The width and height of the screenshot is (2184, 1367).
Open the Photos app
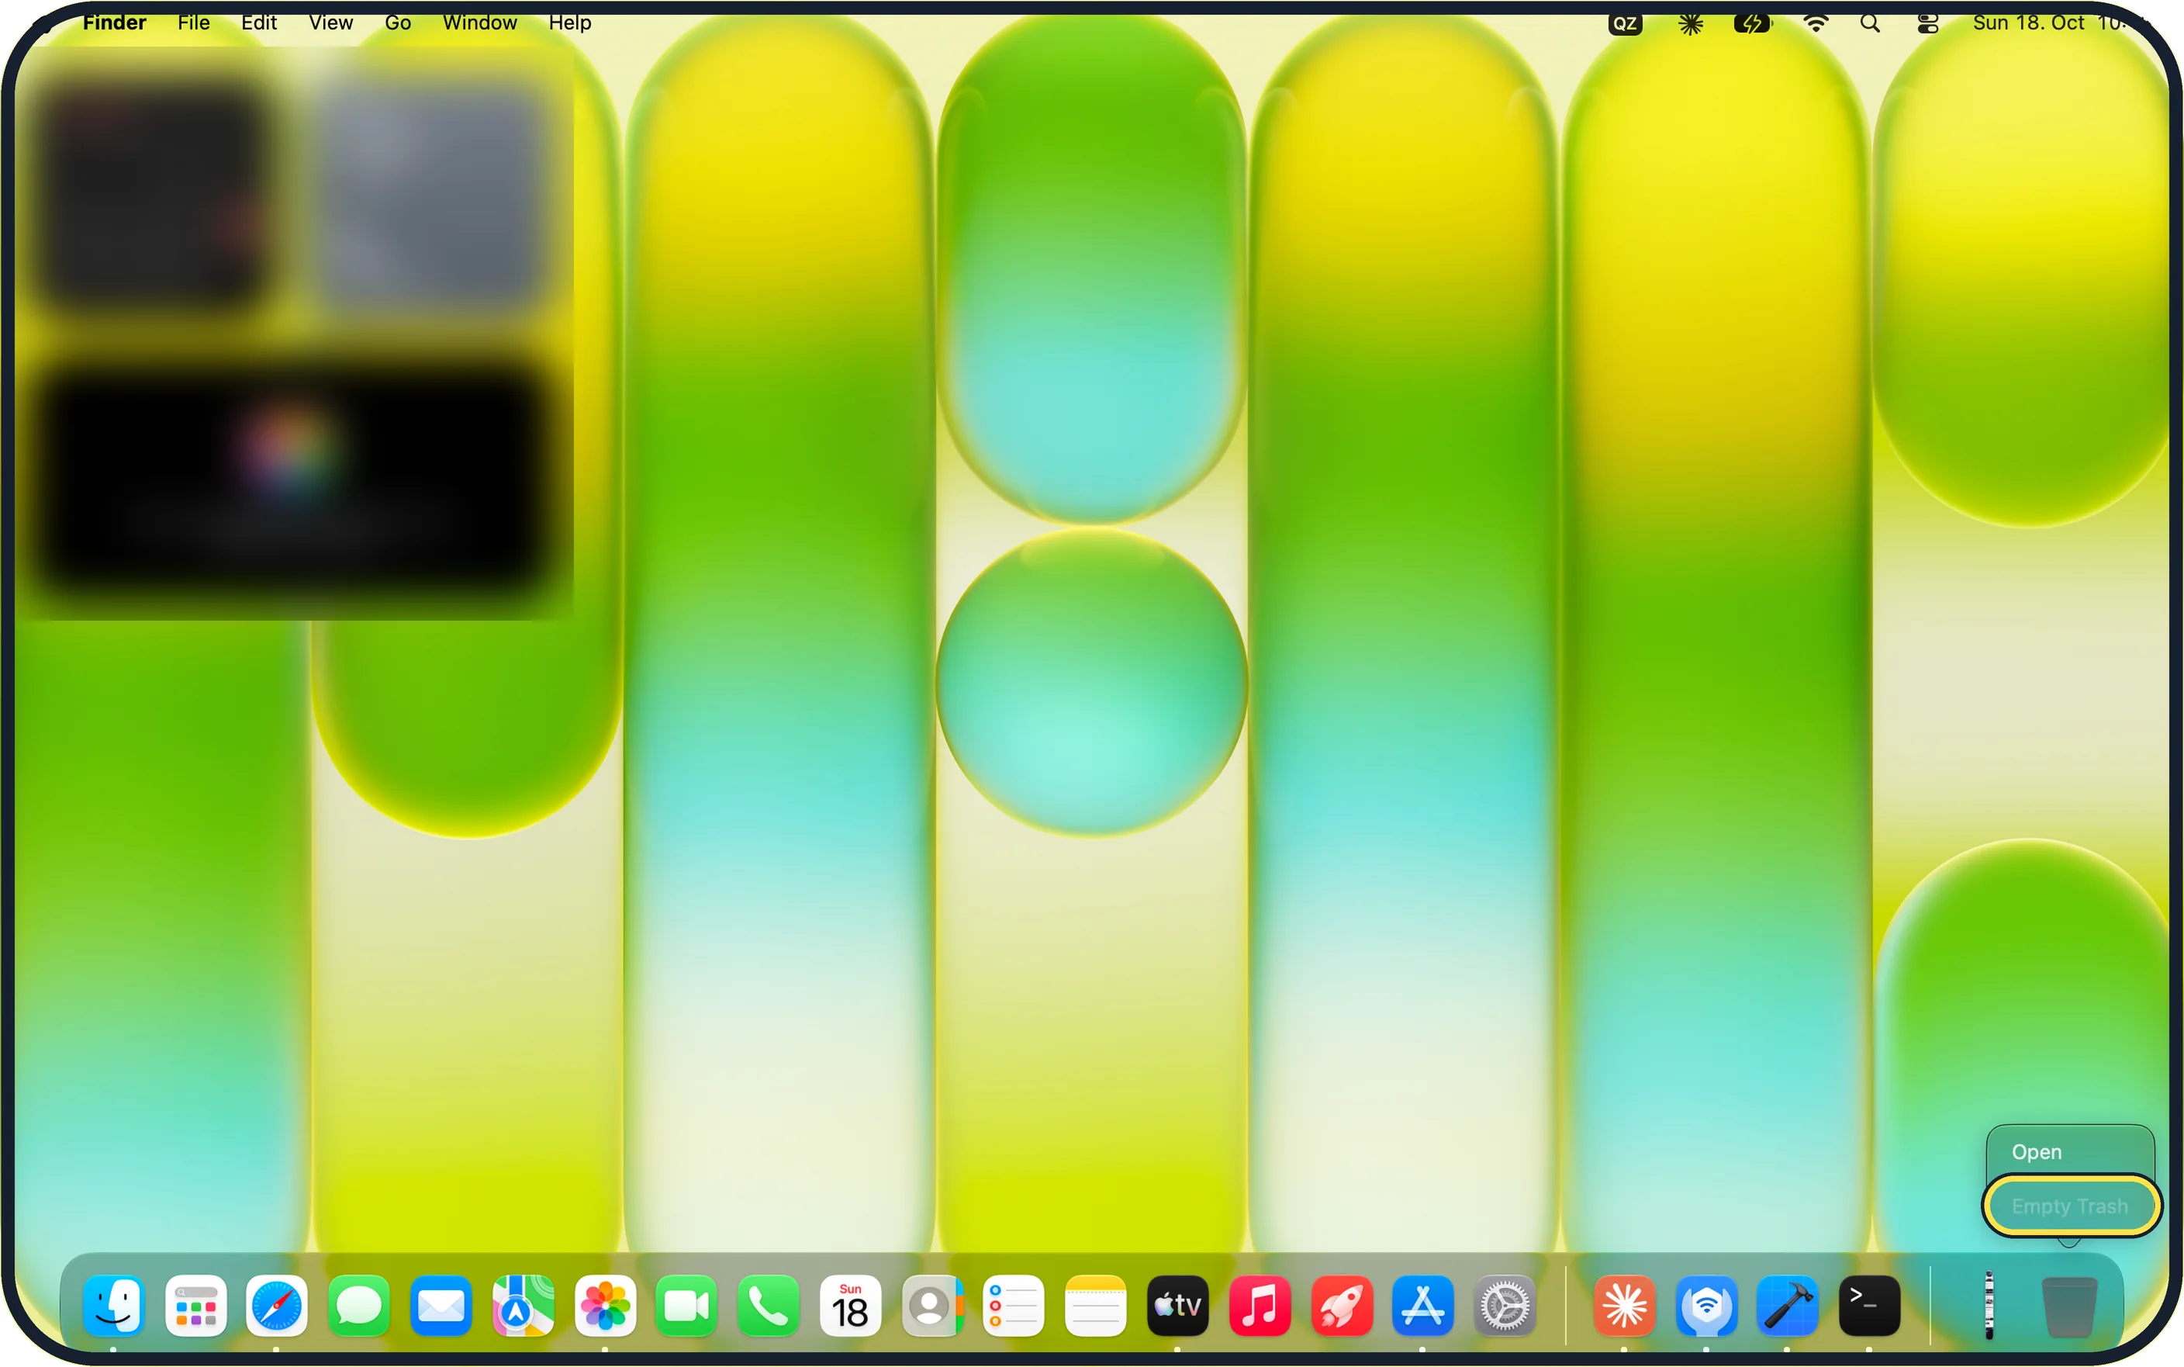(x=604, y=1306)
